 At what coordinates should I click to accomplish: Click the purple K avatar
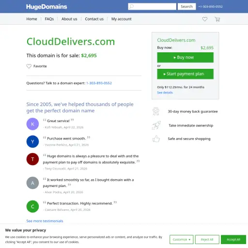(32, 124)
